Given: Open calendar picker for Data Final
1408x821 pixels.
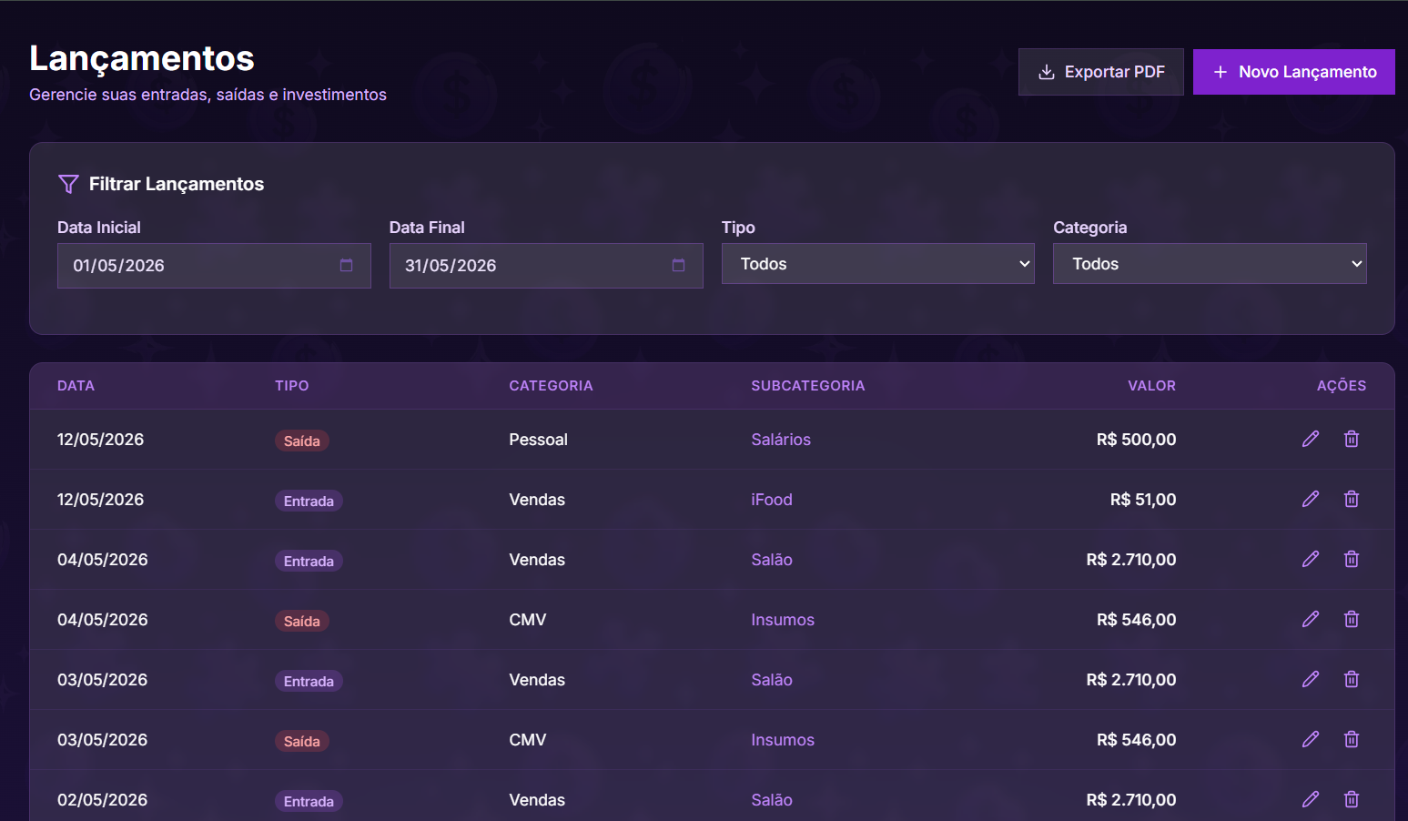Looking at the screenshot, I should point(678,266).
